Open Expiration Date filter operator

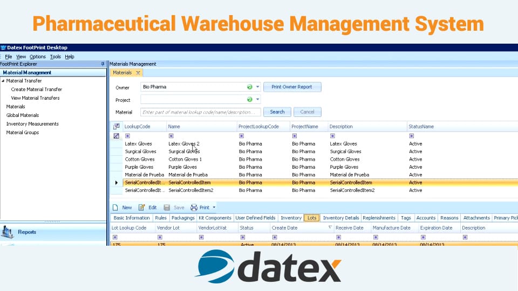click(x=423, y=237)
